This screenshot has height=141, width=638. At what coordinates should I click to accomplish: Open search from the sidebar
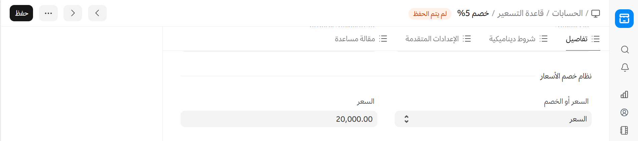pyautogui.click(x=625, y=50)
